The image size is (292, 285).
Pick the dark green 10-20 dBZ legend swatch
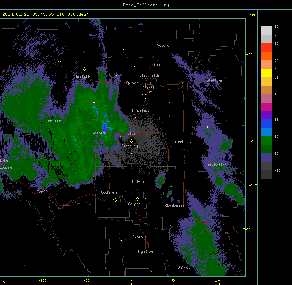click(x=266, y=149)
